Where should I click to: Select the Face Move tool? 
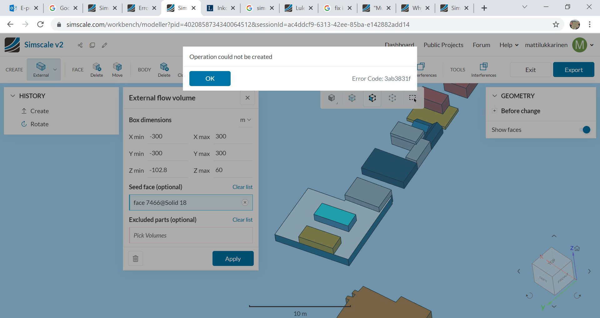pos(117,70)
